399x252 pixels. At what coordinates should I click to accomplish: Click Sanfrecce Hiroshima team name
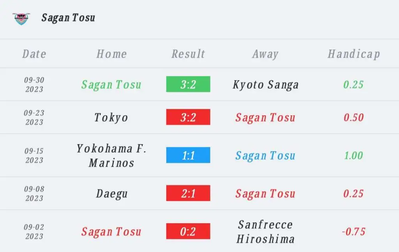point(265,231)
